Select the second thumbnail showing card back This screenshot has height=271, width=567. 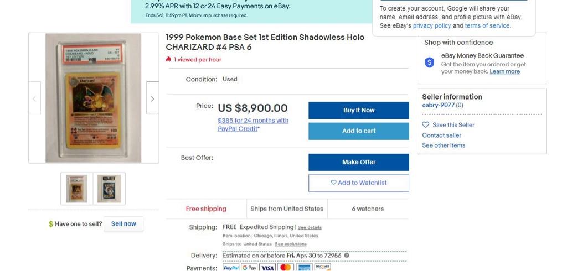[109, 189]
